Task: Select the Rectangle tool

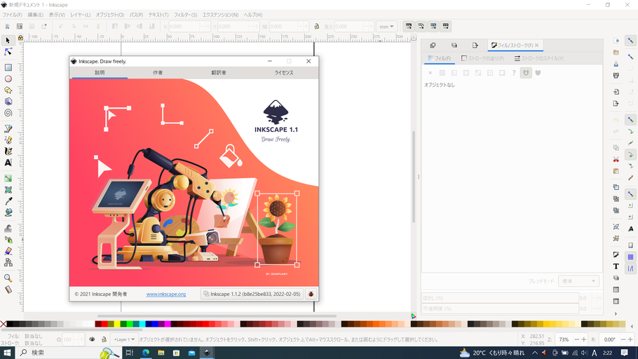Action: [8, 67]
